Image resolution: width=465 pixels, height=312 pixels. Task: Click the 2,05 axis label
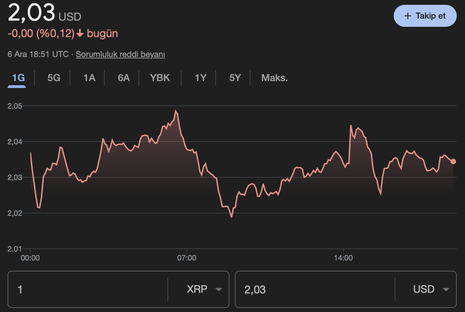[14, 106]
